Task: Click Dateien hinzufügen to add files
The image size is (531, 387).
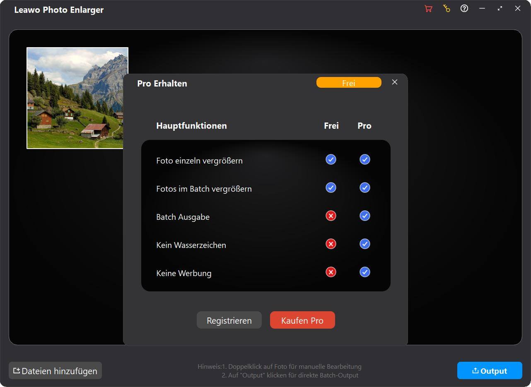Action: (x=55, y=371)
